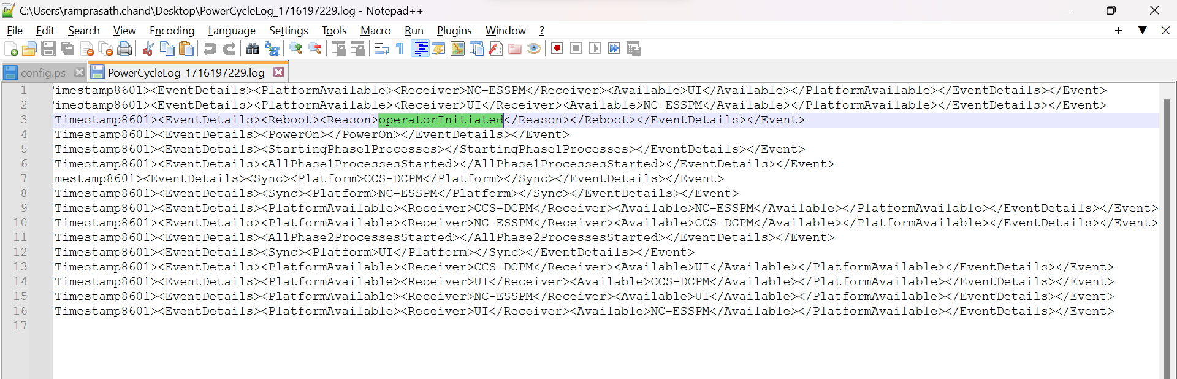Viewport: 1177px width, 379px height.
Task: Expand the Language menu
Action: click(x=232, y=31)
